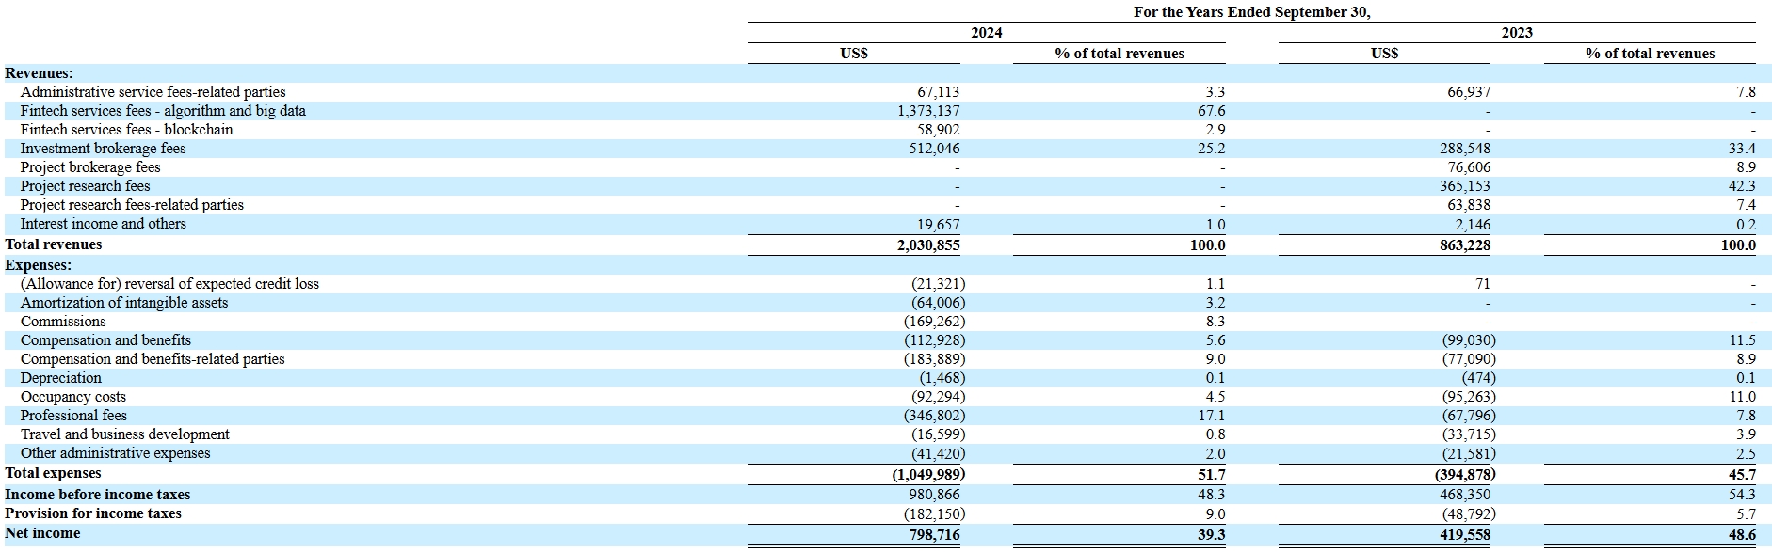Click the 2024 year column header
This screenshot has height=552, width=1772.
986,33
